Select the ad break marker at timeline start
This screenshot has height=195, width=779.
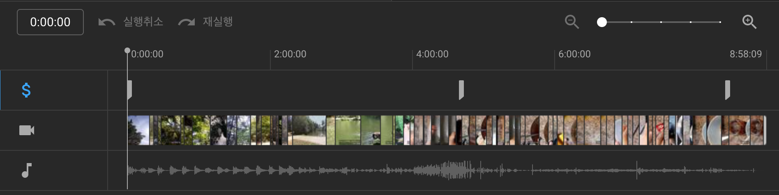click(x=129, y=90)
